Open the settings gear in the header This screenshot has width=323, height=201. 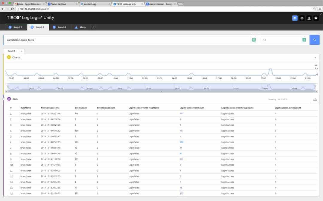[302, 18]
